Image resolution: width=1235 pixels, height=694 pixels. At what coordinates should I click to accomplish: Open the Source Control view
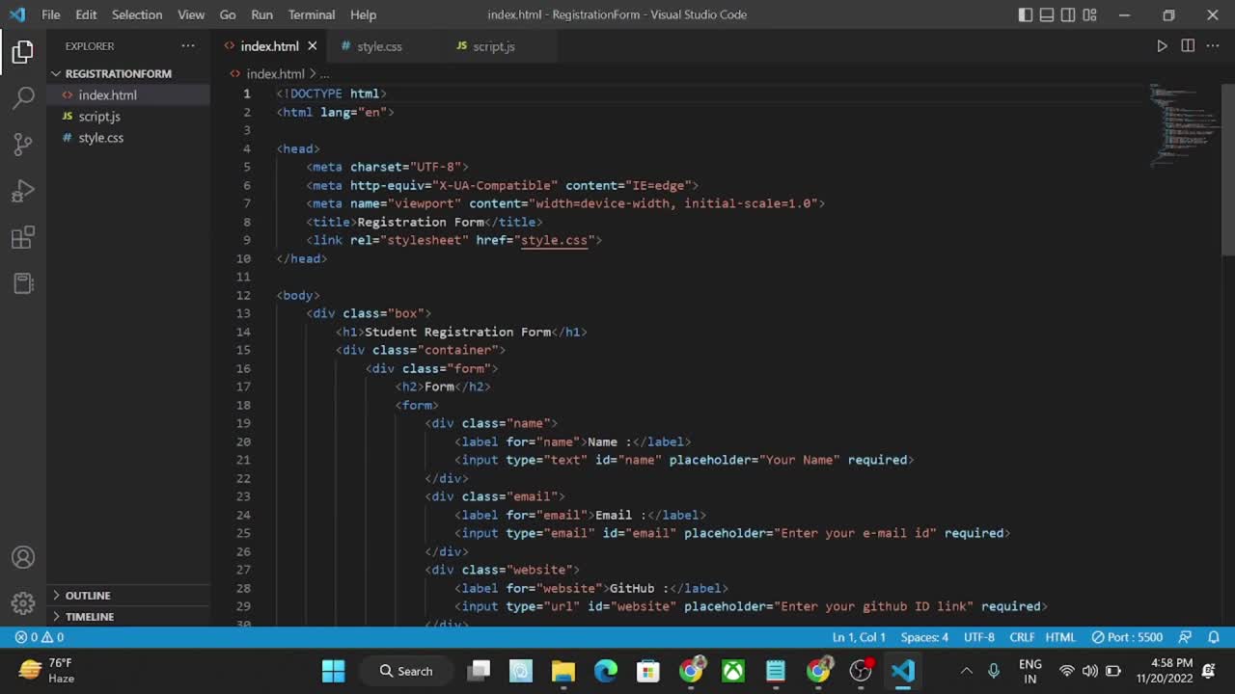(23, 145)
